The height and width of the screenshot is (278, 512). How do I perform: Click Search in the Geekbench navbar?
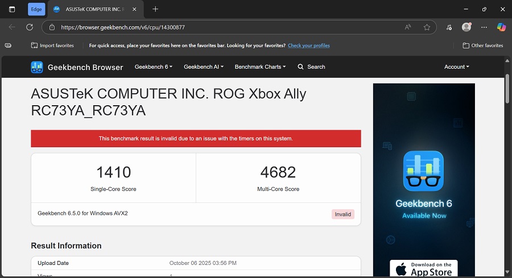pyautogui.click(x=311, y=67)
